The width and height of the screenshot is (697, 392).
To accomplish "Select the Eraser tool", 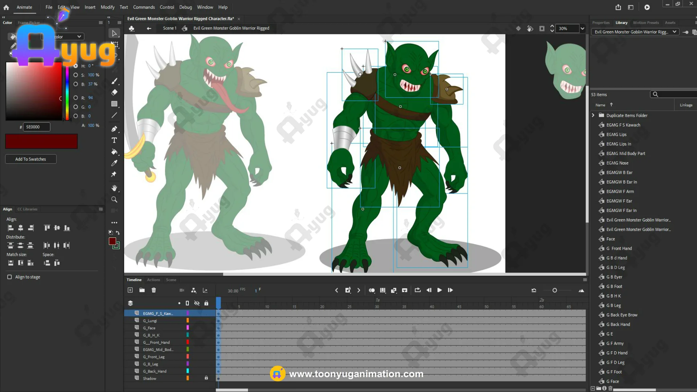I will (x=114, y=92).
